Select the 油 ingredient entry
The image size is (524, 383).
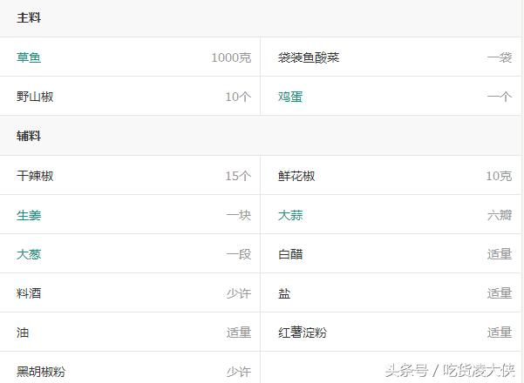point(23,333)
